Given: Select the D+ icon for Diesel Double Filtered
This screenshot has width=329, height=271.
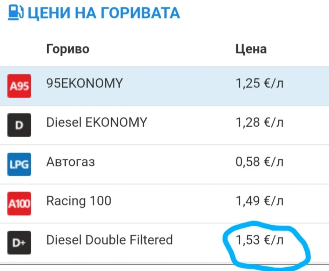Looking at the screenshot, I should pos(19,243).
